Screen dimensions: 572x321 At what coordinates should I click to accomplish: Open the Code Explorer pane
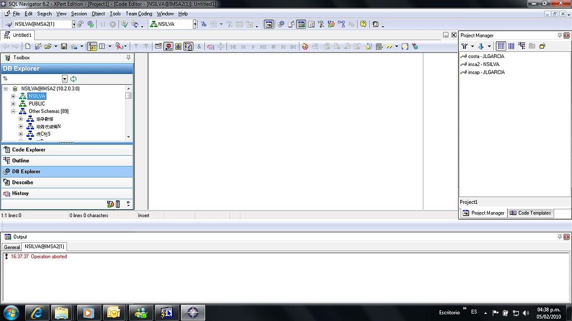(68, 150)
